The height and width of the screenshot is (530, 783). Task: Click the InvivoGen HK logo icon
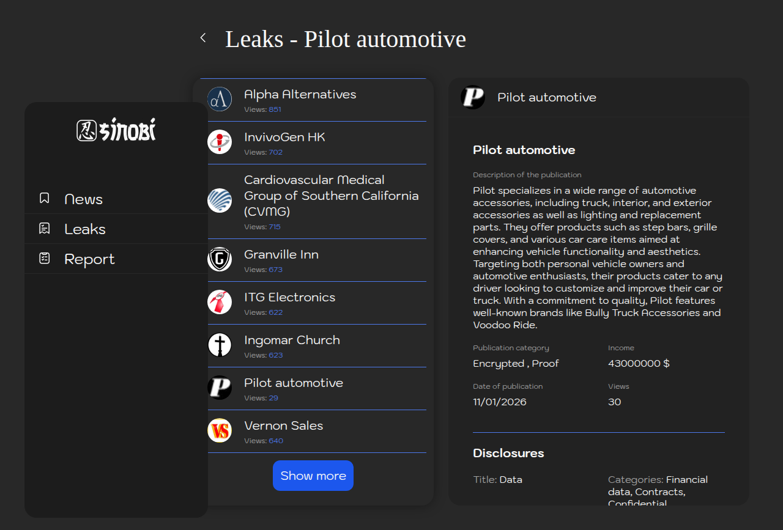tap(220, 142)
